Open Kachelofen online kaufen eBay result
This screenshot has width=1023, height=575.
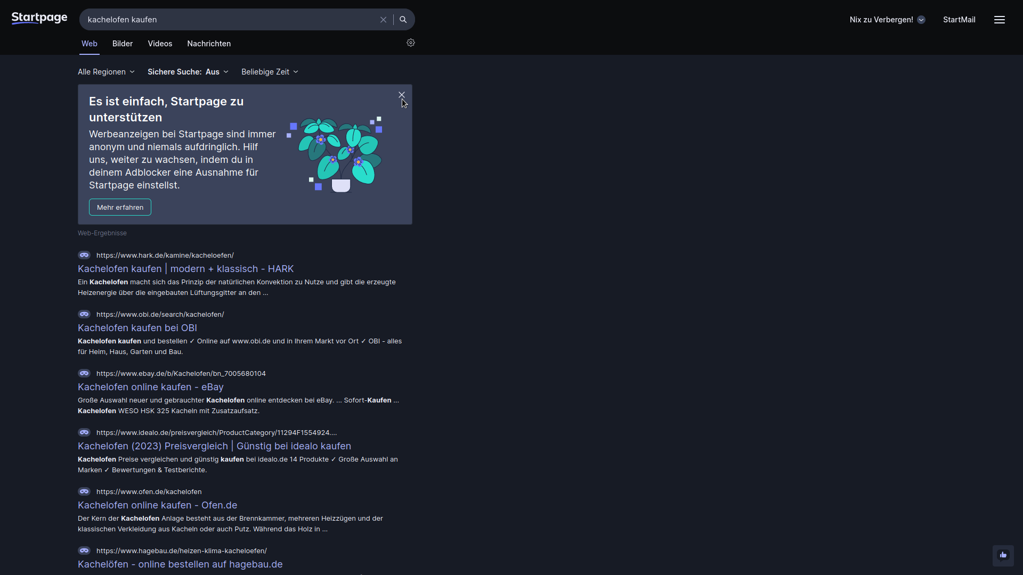[x=151, y=387]
